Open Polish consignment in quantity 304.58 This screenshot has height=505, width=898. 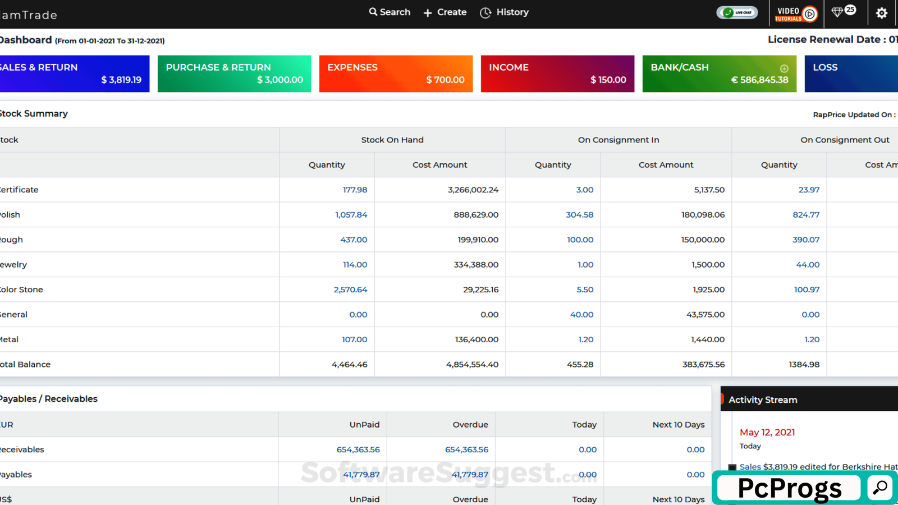coord(580,215)
